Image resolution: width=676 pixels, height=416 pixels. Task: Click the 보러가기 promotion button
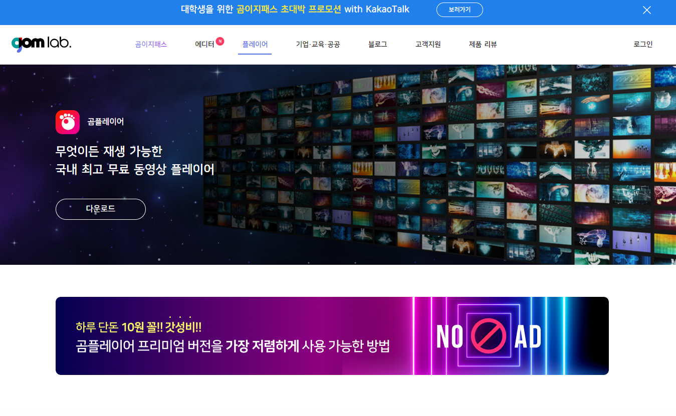(x=460, y=9)
